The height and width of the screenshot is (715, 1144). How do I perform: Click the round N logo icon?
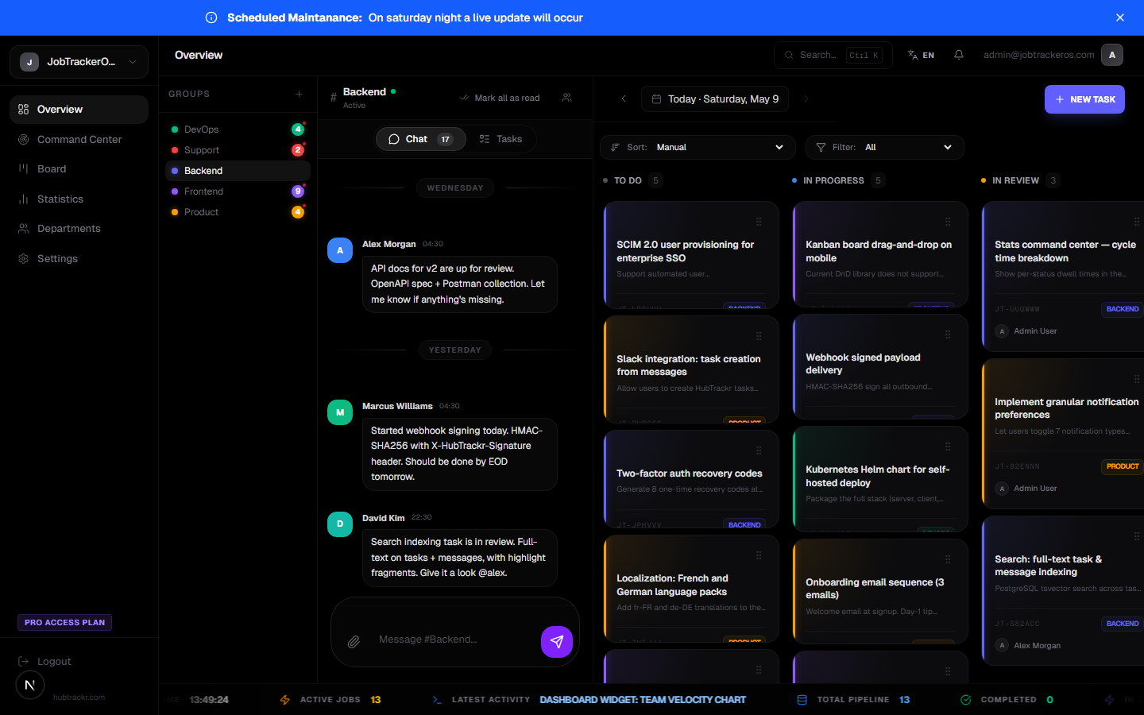(x=30, y=685)
